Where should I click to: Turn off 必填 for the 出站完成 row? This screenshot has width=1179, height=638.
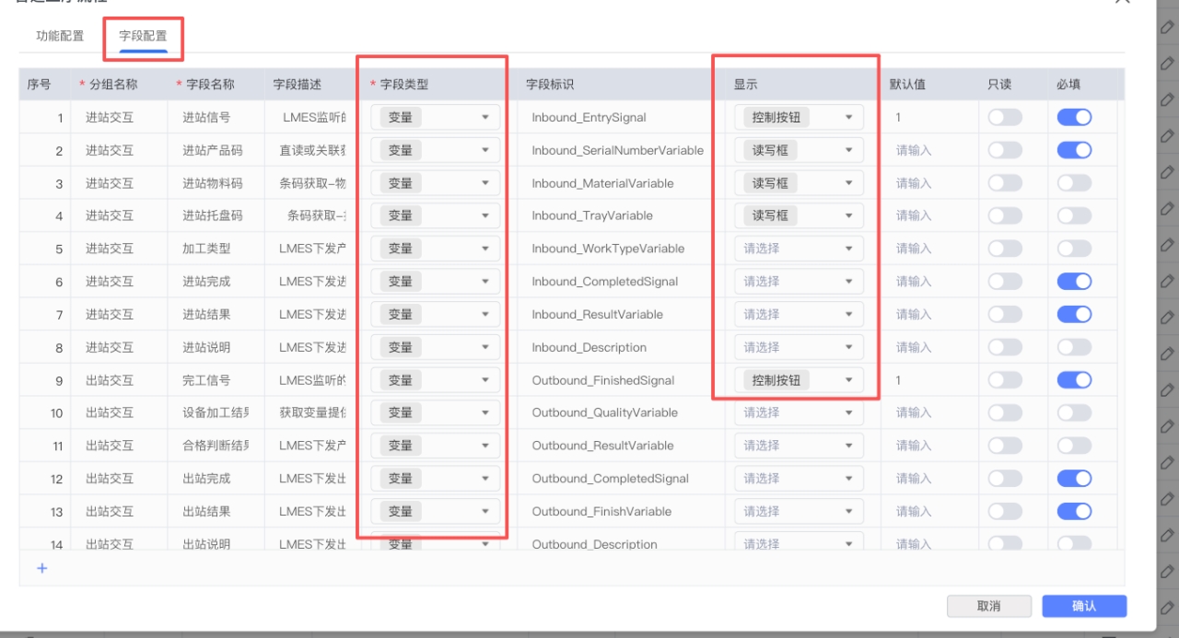click(x=1074, y=479)
